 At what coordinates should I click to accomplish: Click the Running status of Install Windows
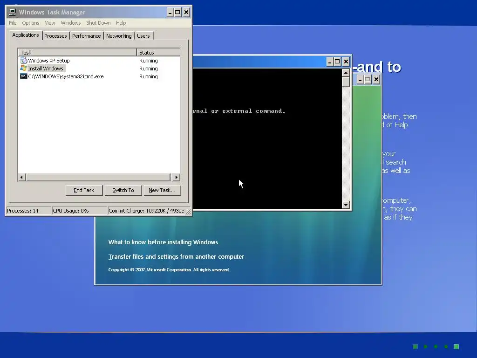[x=149, y=69]
